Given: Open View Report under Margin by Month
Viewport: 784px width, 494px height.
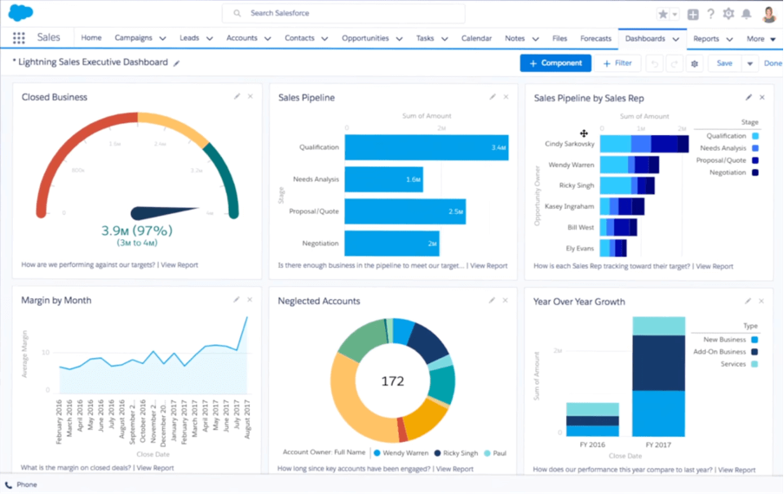Looking at the screenshot, I should pyautogui.click(x=155, y=468).
